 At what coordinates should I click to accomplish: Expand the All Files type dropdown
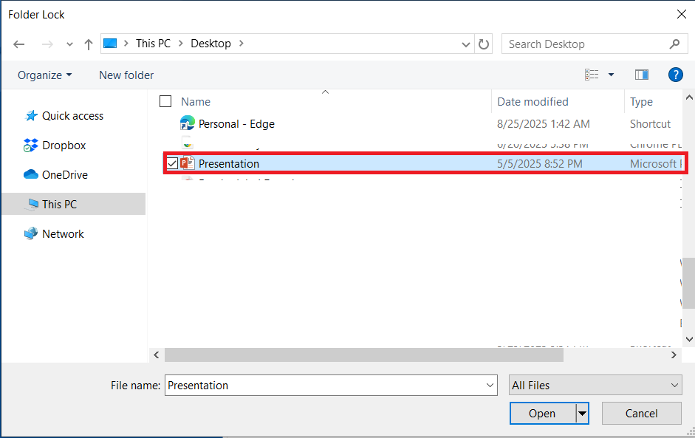(674, 385)
